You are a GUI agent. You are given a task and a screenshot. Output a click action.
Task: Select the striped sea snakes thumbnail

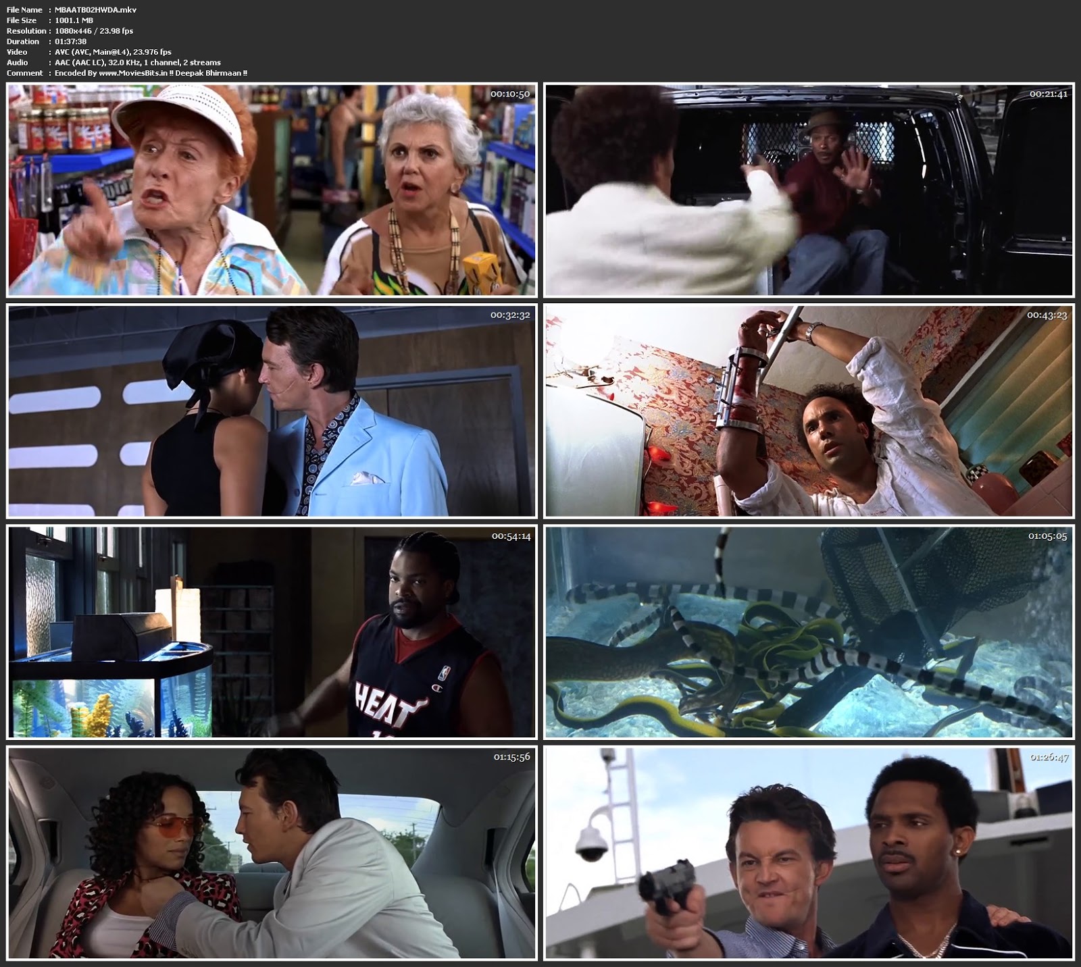point(809,632)
